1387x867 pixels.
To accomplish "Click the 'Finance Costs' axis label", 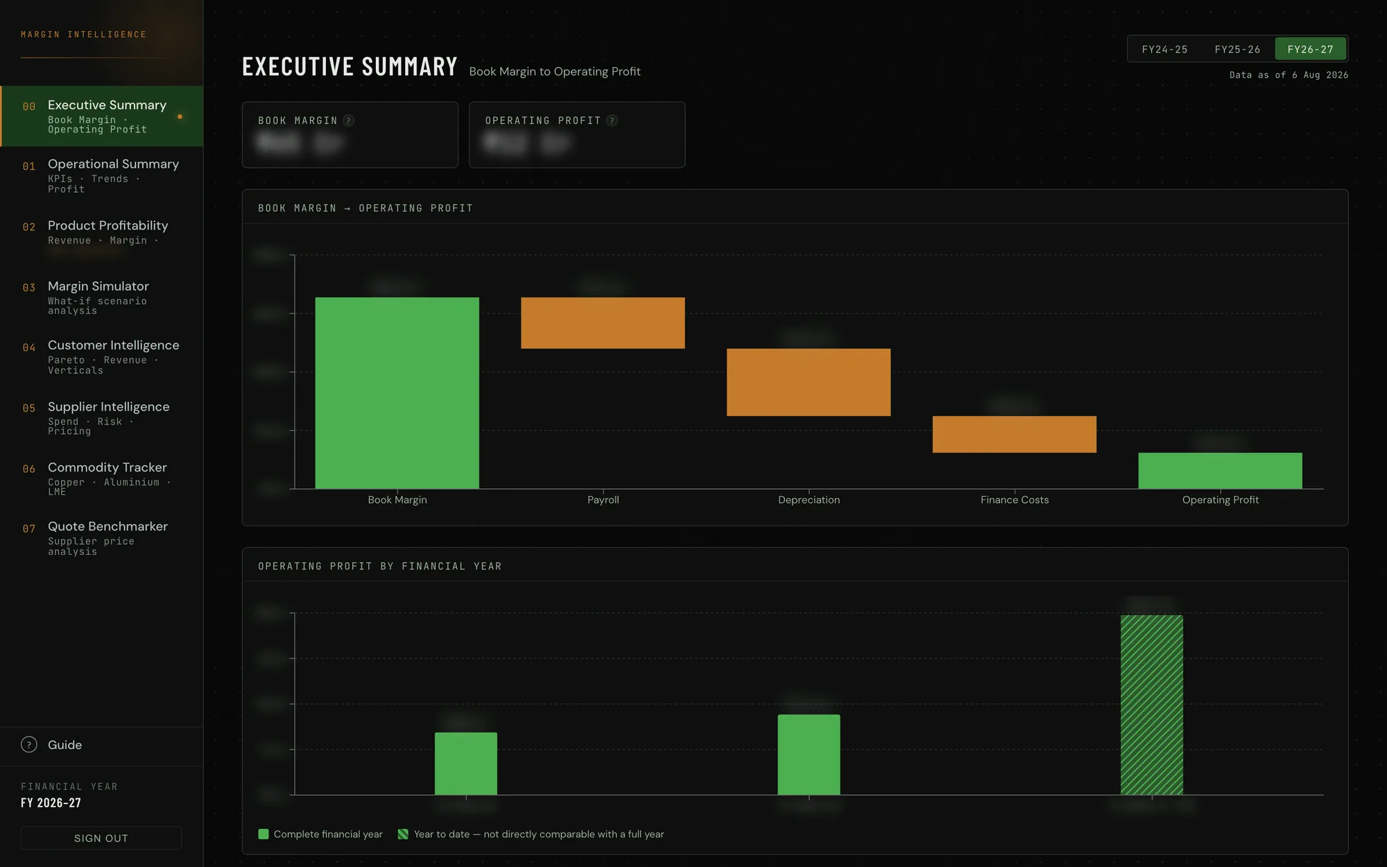I will 1015,499.
